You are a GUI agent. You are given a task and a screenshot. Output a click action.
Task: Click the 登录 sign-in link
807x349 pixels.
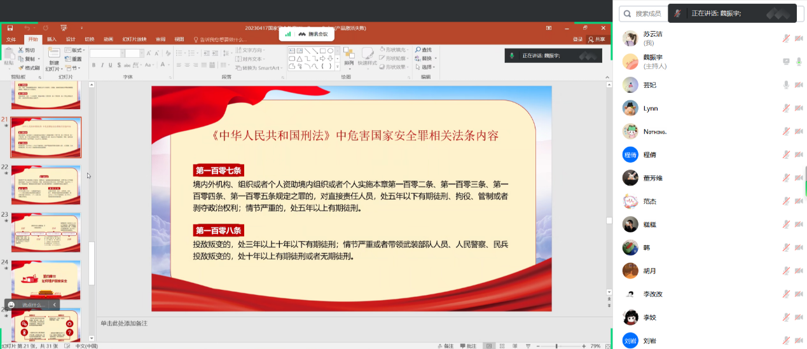pyautogui.click(x=577, y=39)
